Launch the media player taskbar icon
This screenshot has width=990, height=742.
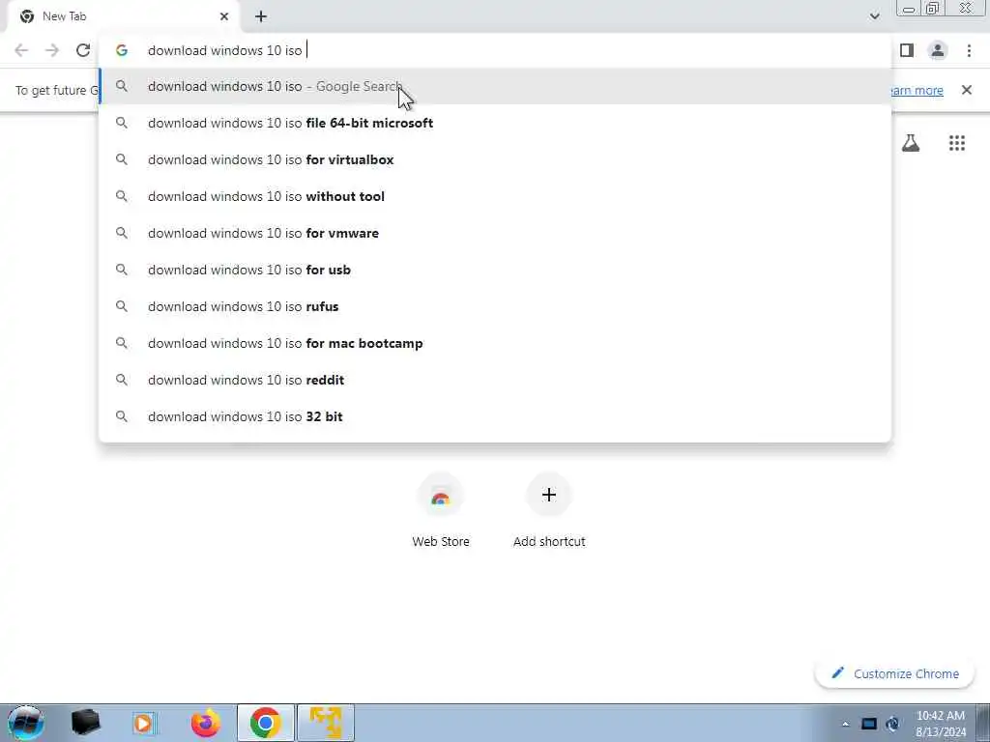(x=144, y=723)
